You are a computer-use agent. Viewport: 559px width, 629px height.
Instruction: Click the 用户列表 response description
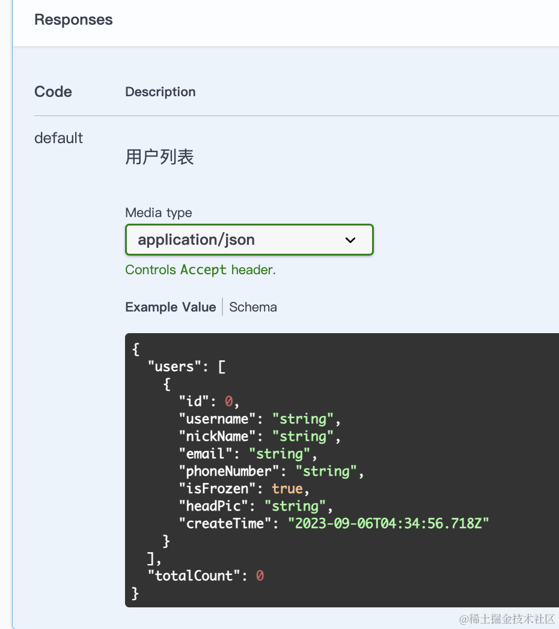(159, 158)
